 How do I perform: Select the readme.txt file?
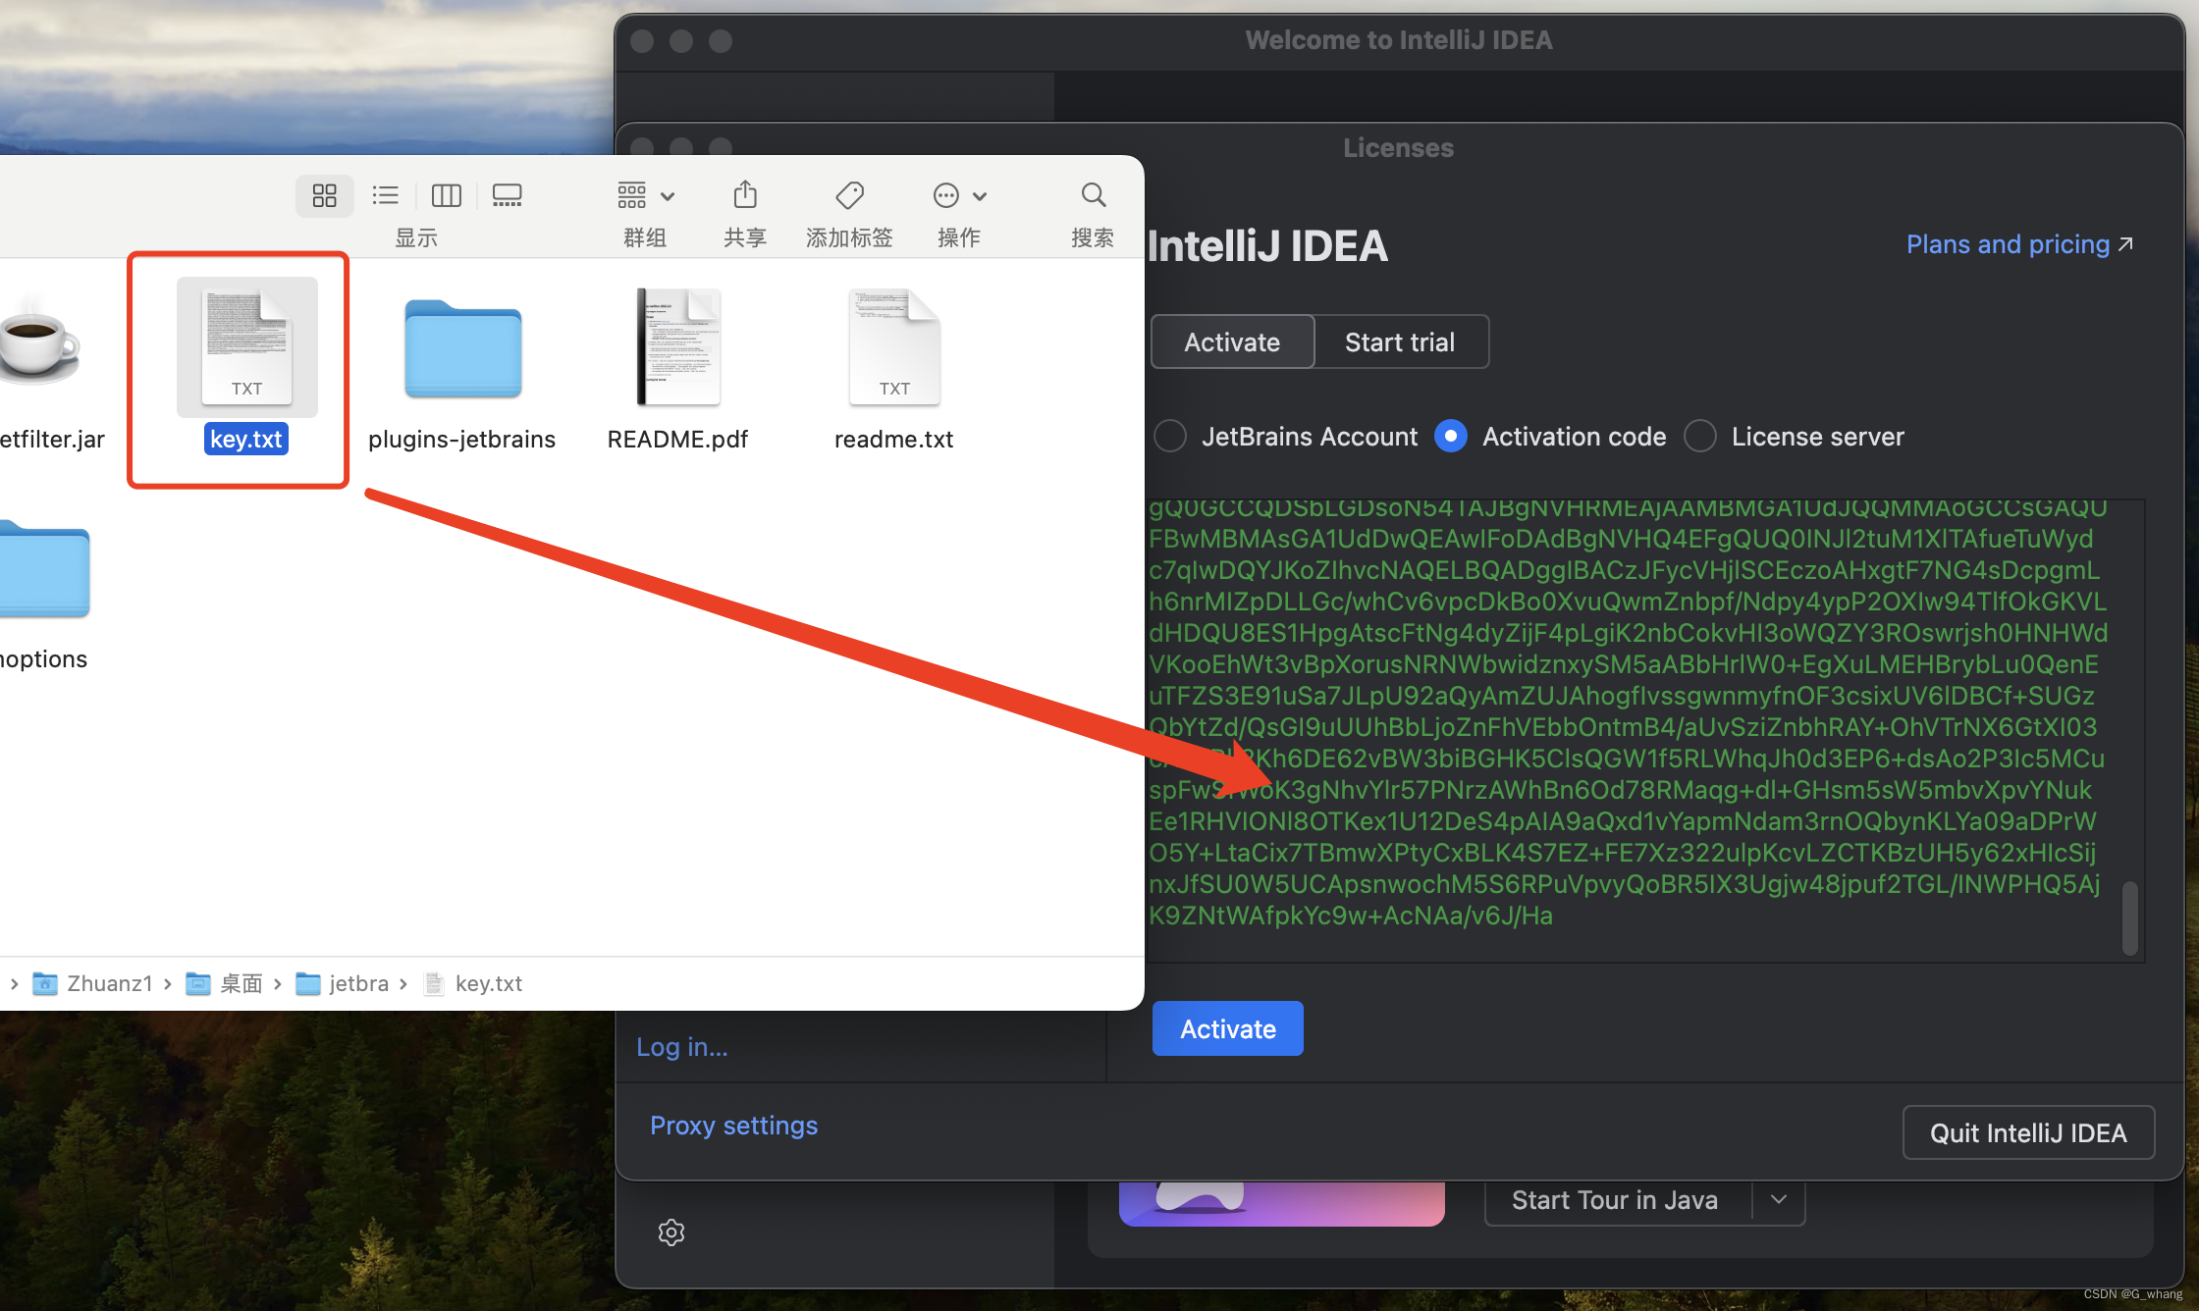tap(894, 369)
